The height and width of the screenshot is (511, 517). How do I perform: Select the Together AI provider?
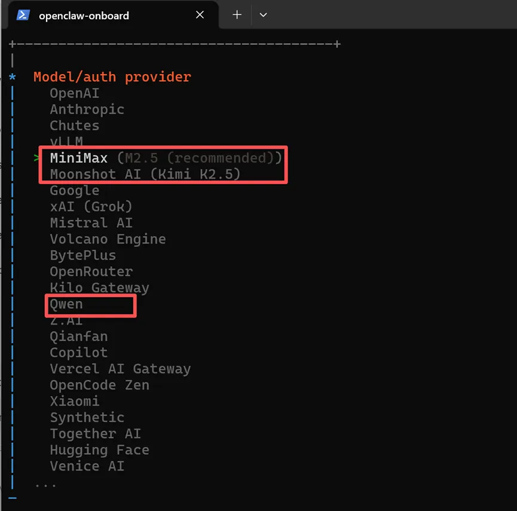(95, 434)
